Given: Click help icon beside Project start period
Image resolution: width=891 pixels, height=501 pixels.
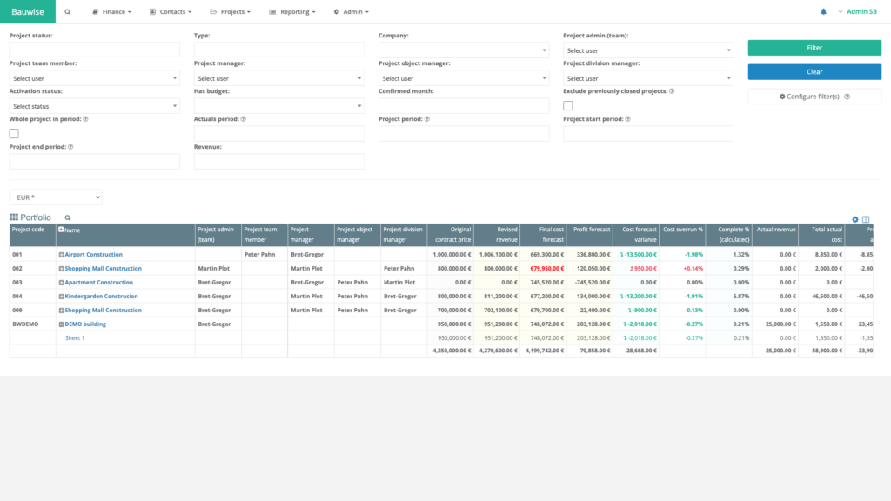Looking at the screenshot, I should coord(628,119).
